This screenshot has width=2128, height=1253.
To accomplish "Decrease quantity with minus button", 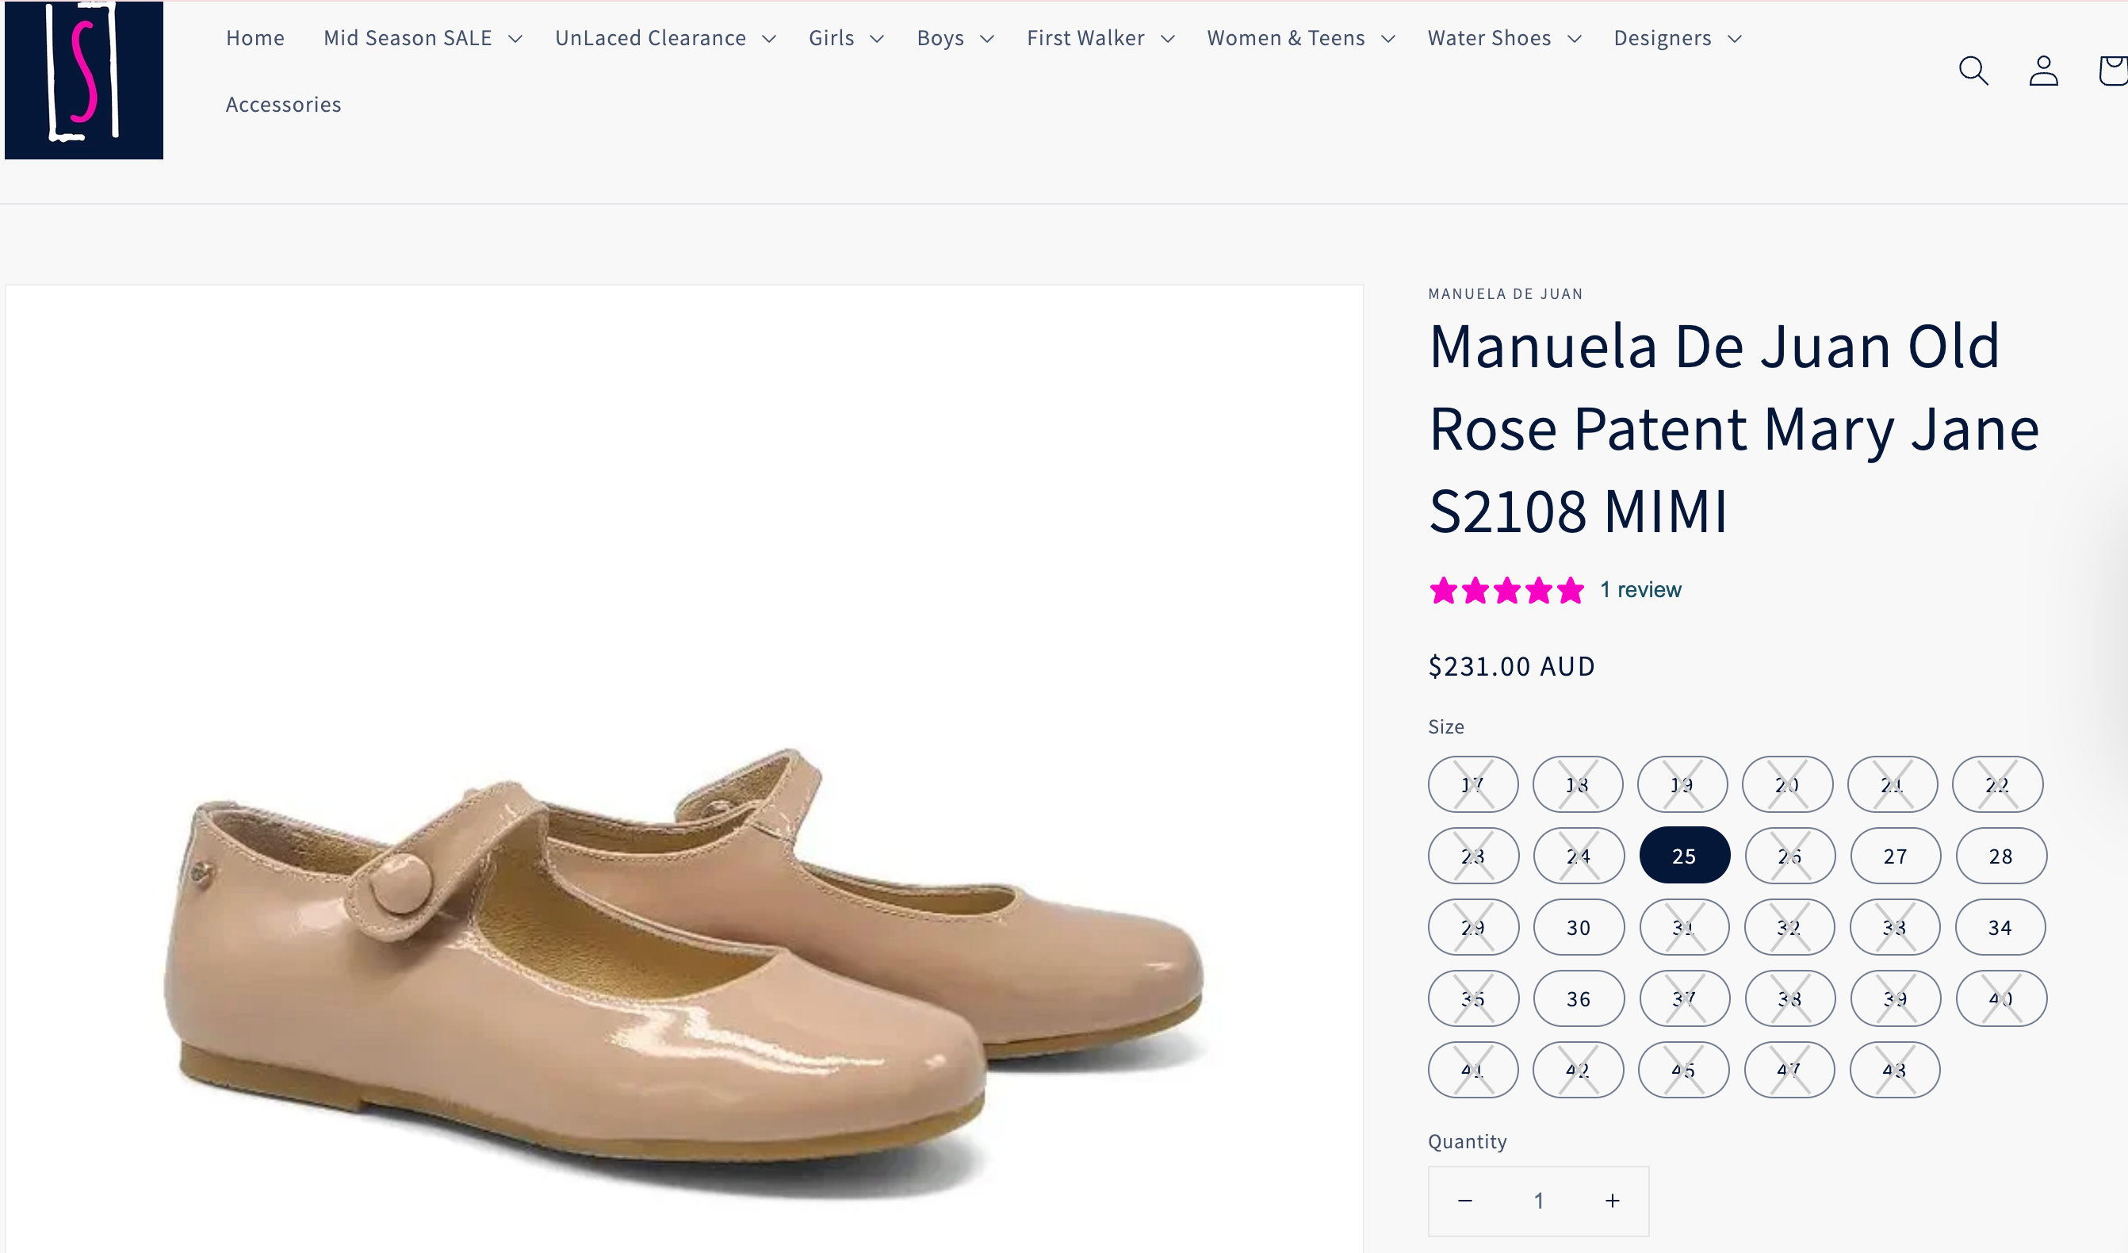I will click(1465, 1201).
